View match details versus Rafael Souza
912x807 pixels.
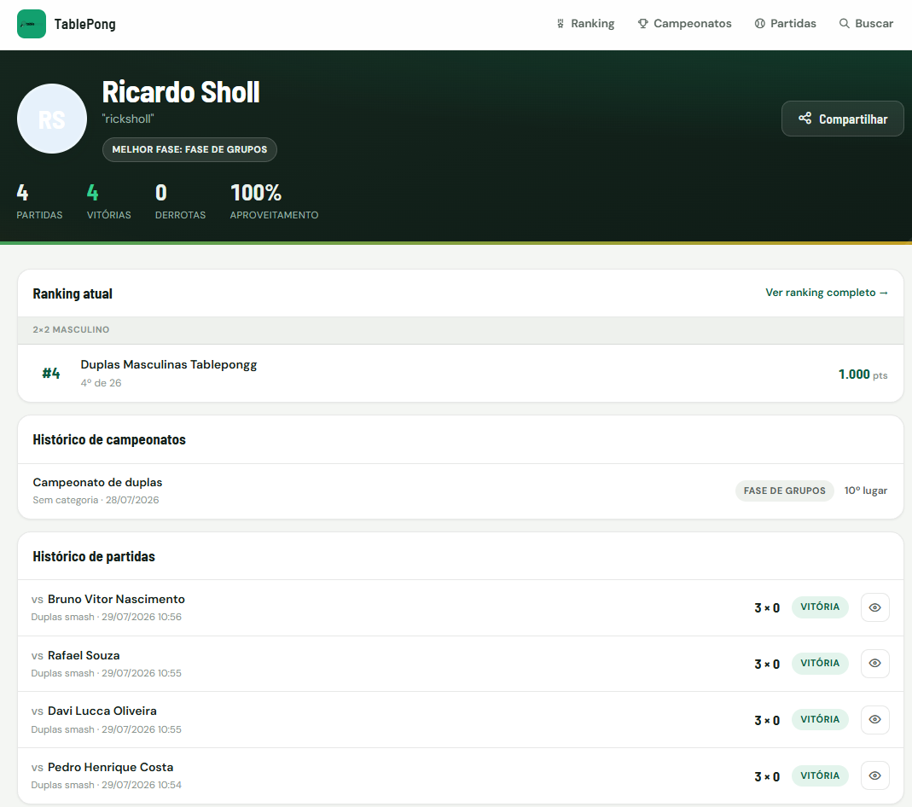pyautogui.click(x=874, y=664)
